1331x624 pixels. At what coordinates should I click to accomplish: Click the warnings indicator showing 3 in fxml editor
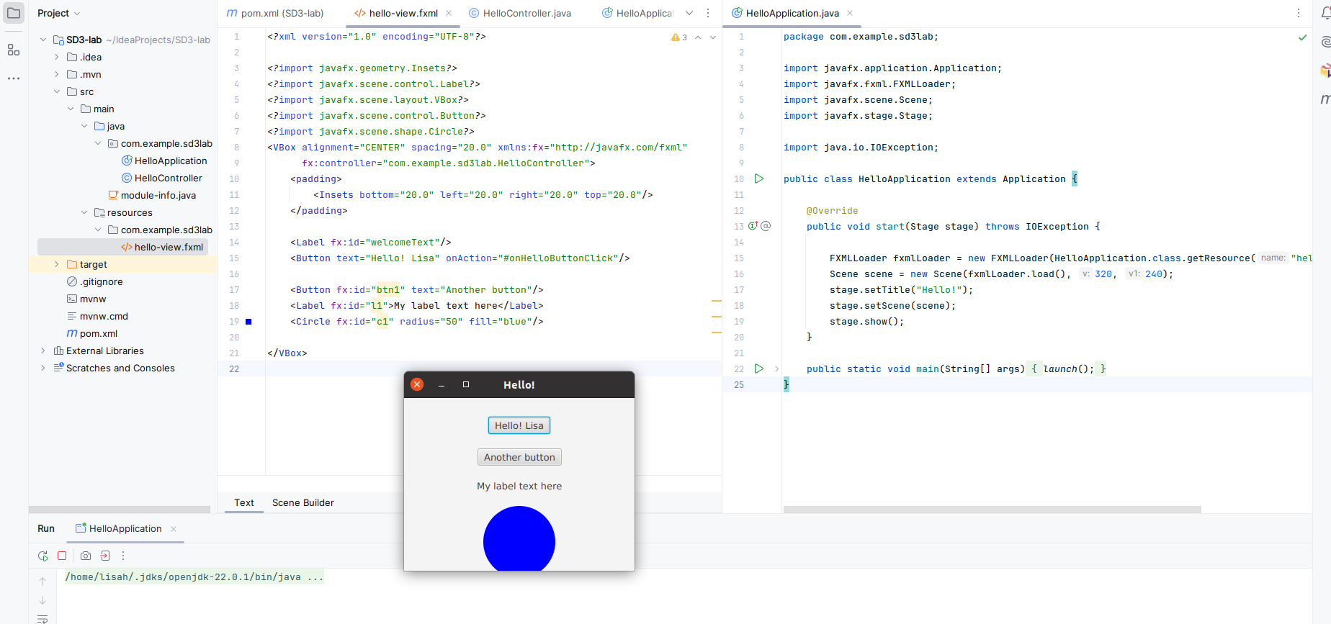(x=679, y=37)
